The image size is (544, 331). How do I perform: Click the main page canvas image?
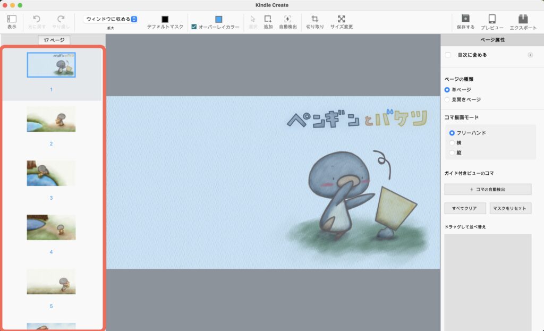tap(273, 182)
